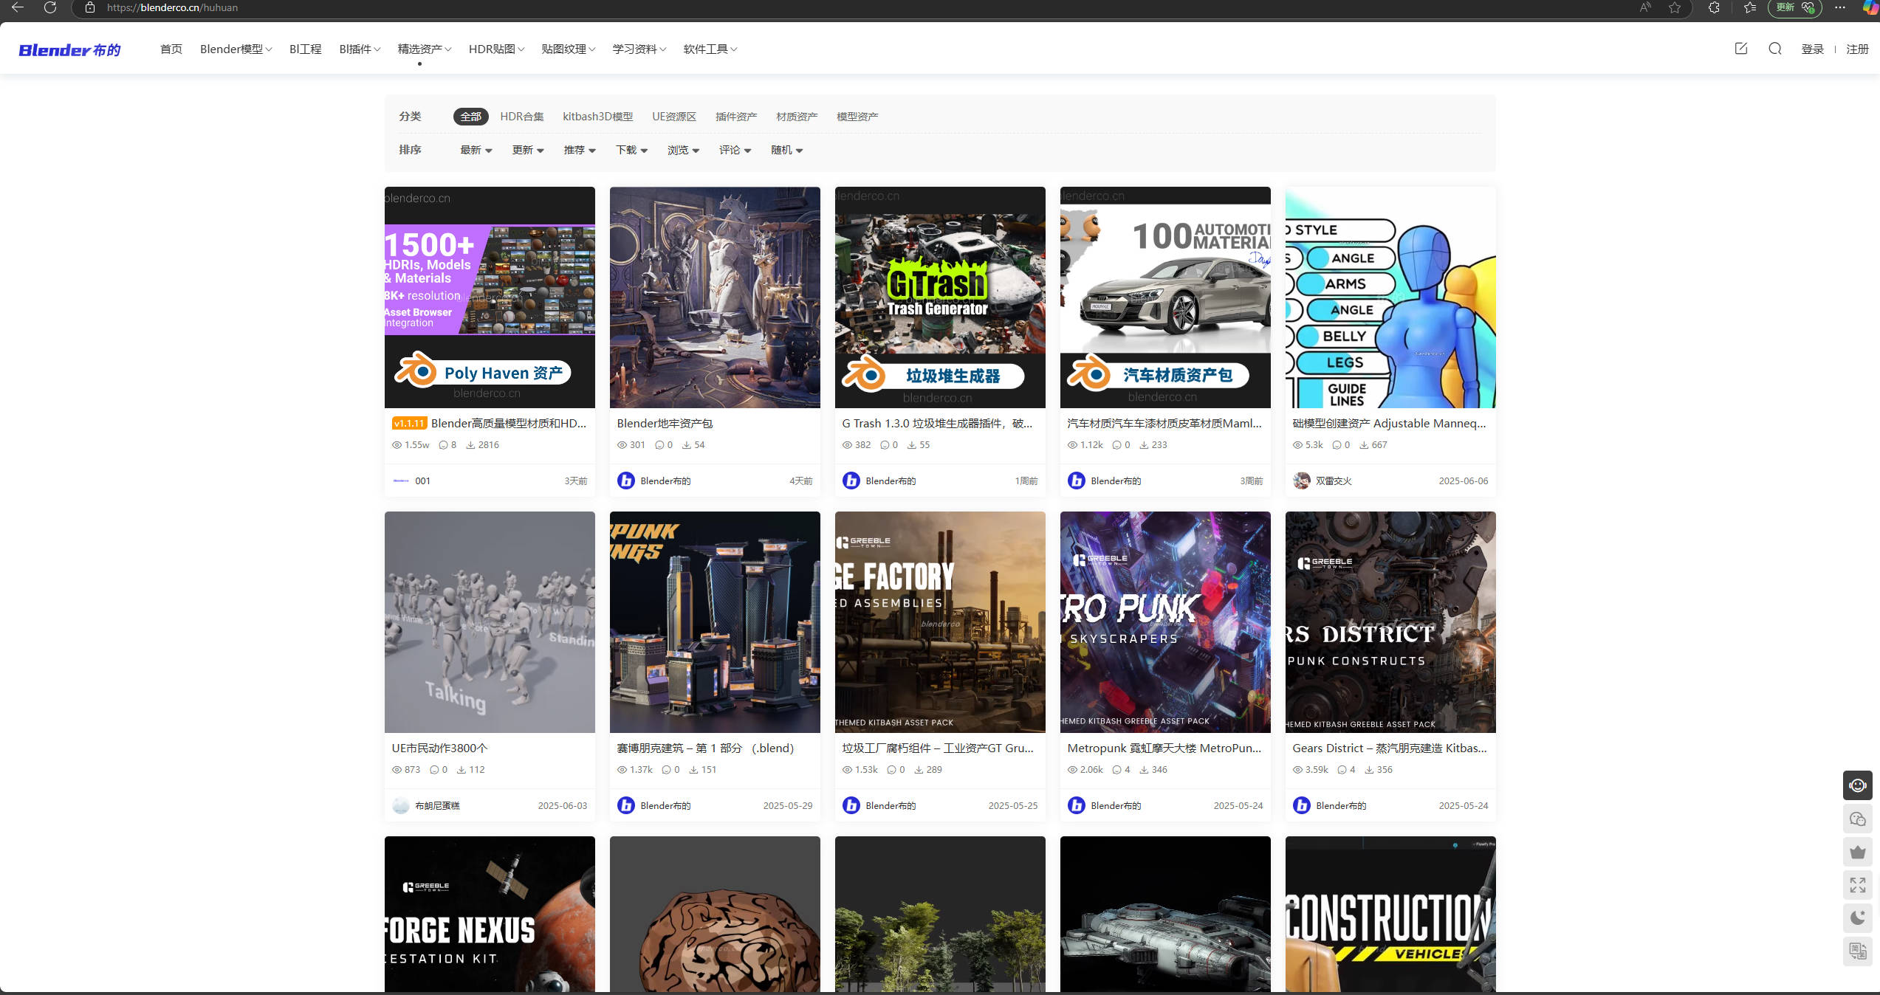Expand 软件工具 nav dropdown
The width and height of the screenshot is (1880, 995).
pos(710,49)
